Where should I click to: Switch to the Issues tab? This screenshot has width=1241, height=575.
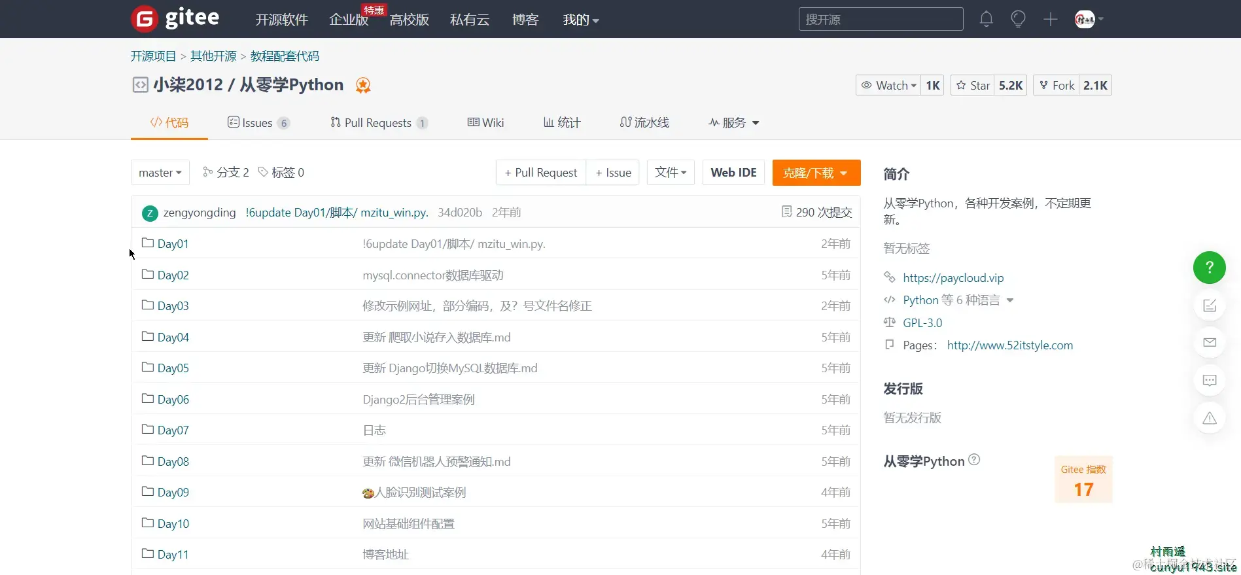pyautogui.click(x=258, y=123)
